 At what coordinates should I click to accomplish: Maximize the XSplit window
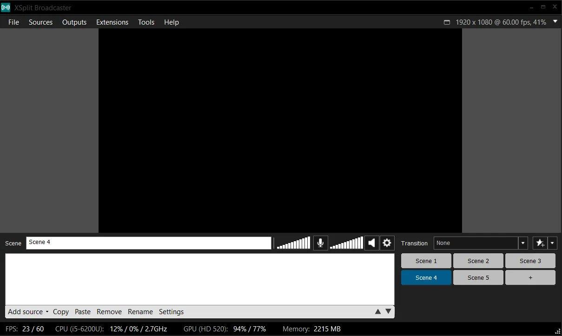[543, 7]
